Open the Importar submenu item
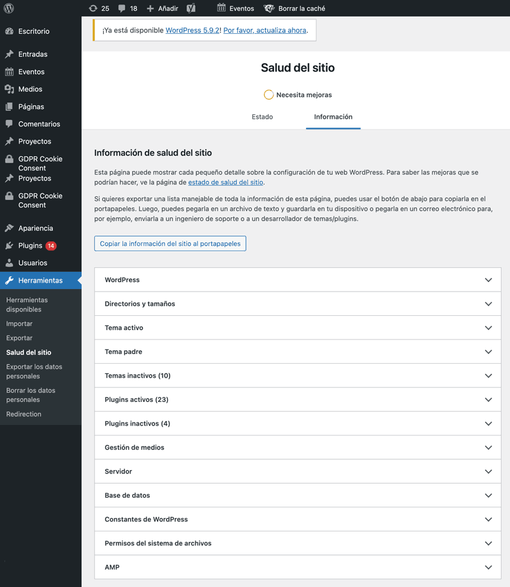The height and width of the screenshot is (587, 510). [x=19, y=324]
